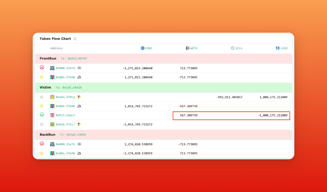The width and height of the screenshot is (327, 192).
Task: Click the value -1,014,769.721672
Action: [138, 124]
